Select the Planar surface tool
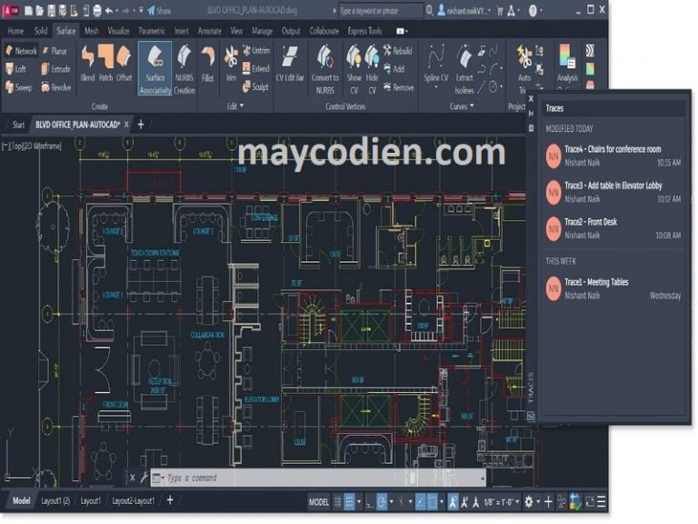This screenshot has height=524, width=698. [x=55, y=51]
